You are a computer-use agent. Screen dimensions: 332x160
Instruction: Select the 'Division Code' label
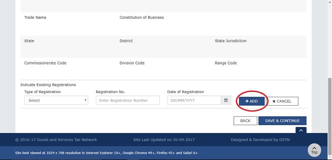tap(132, 63)
